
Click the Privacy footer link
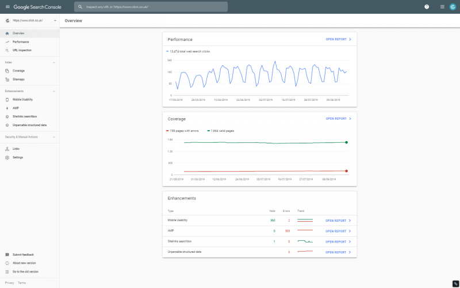click(9, 283)
